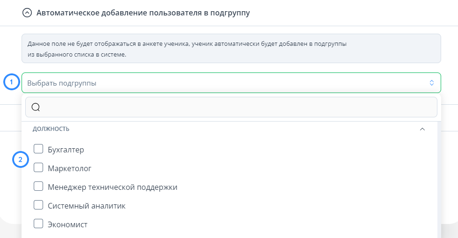Pick the Системный аналитик option text

(87, 206)
